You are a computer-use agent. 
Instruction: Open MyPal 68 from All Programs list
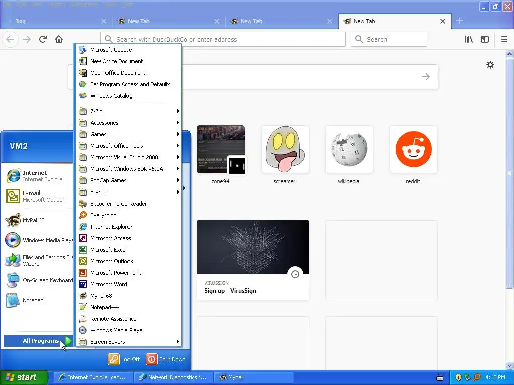click(x=128, y=296)
